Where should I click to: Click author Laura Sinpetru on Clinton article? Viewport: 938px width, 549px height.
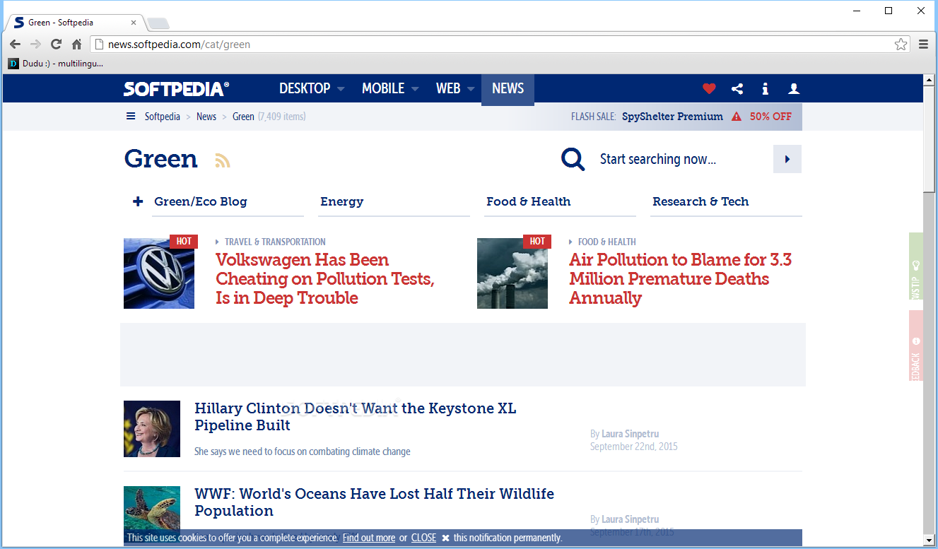pos(630,434)
